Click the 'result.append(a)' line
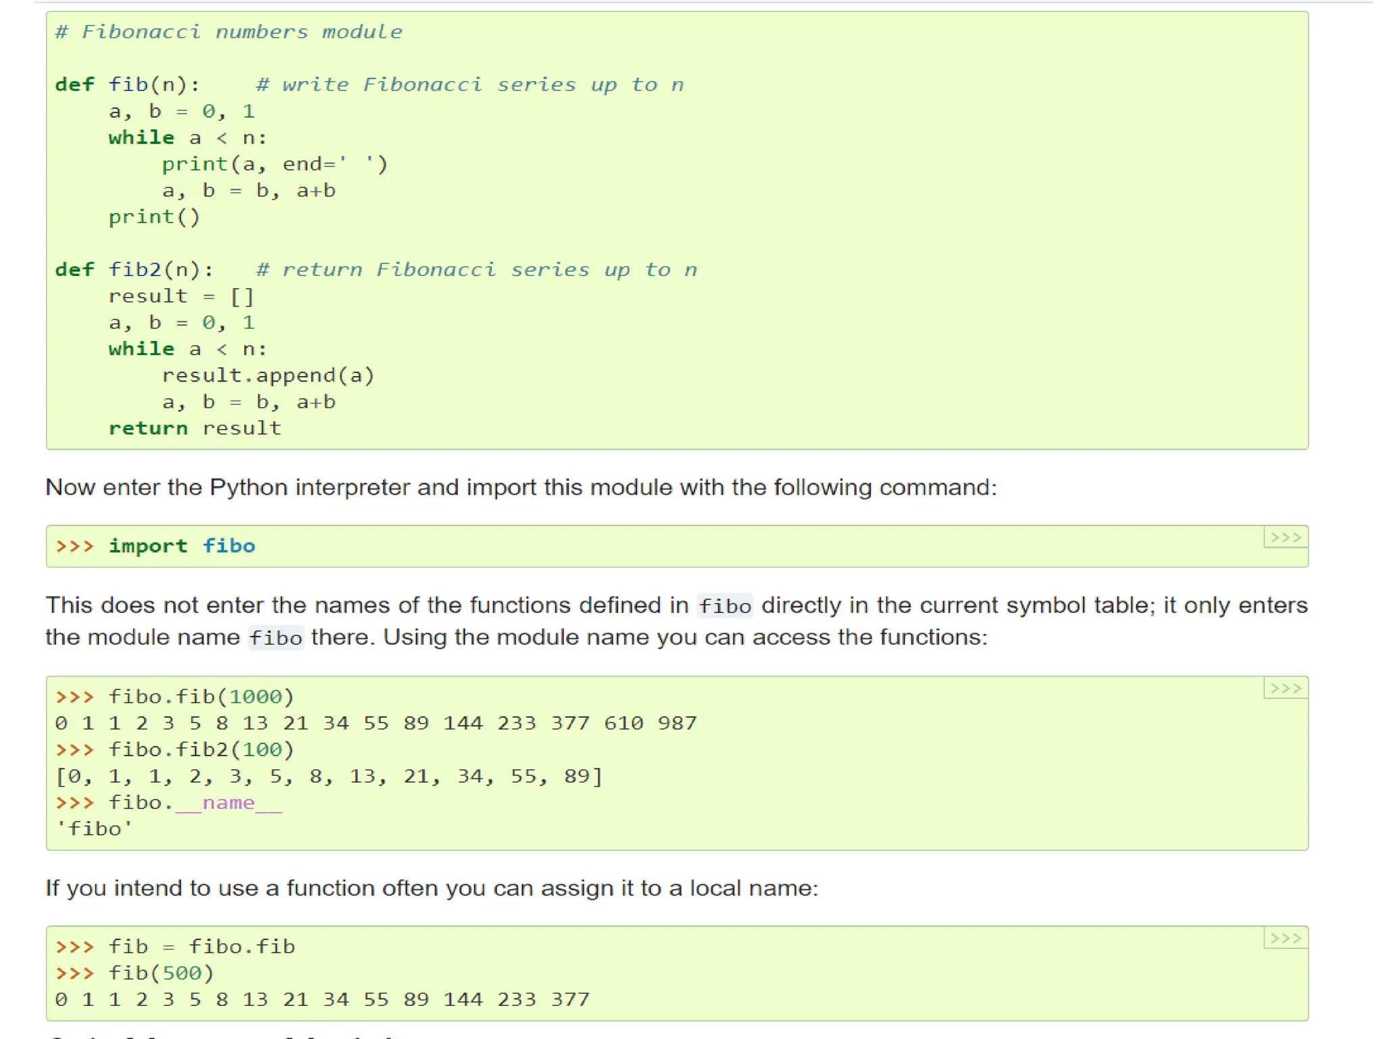This screenshot has height=1039, width=1385. click(268, 375)
